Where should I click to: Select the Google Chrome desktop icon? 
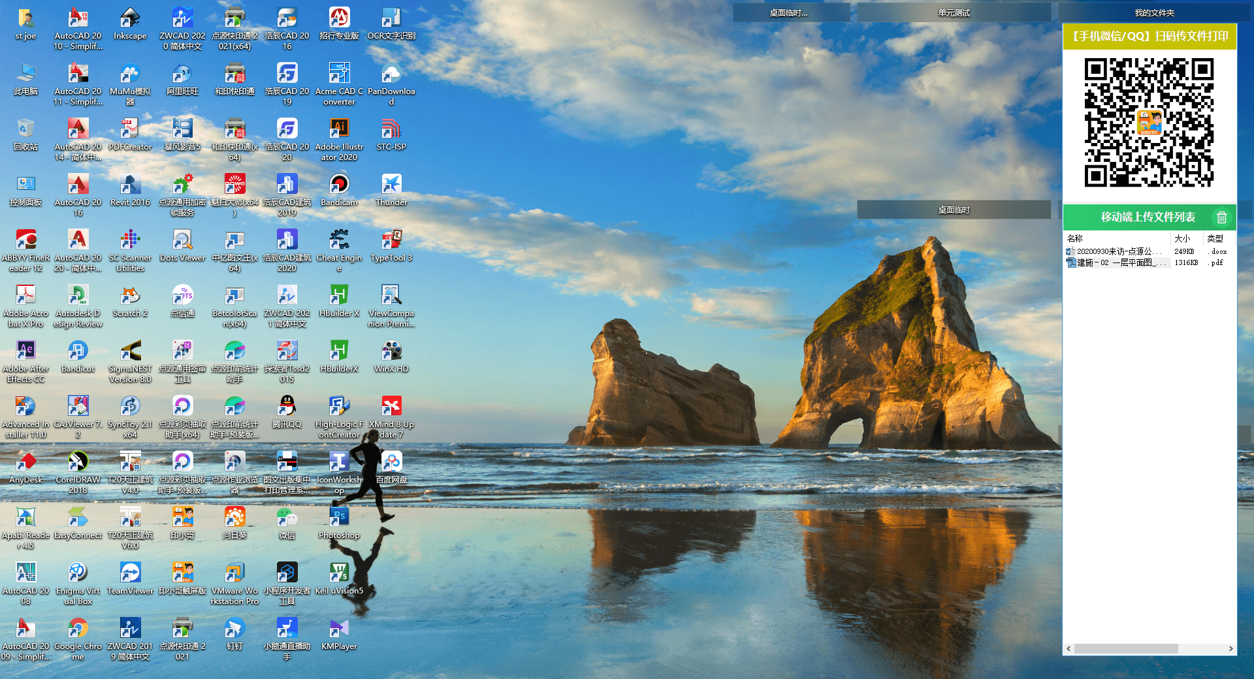(78, 629)
